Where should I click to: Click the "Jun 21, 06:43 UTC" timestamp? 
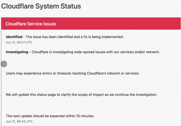(19, 121)
